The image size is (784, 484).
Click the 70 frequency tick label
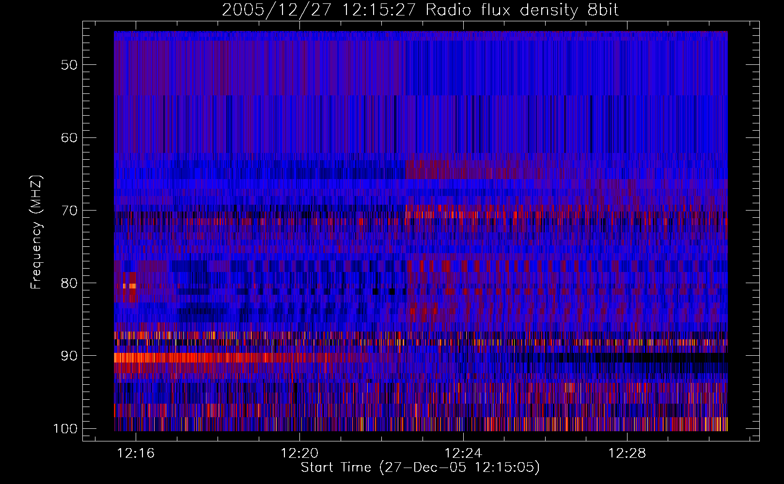click(69, 211)
